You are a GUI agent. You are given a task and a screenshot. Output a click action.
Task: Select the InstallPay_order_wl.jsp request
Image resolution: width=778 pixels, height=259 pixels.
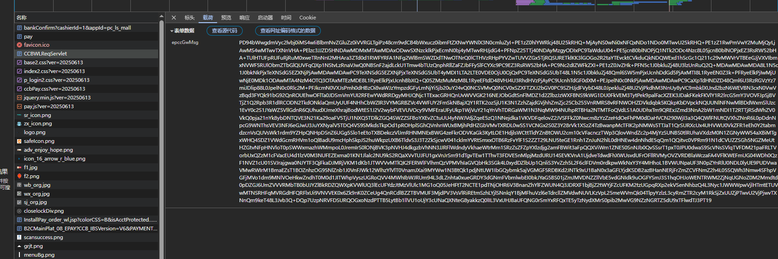(x=87, y=220)
